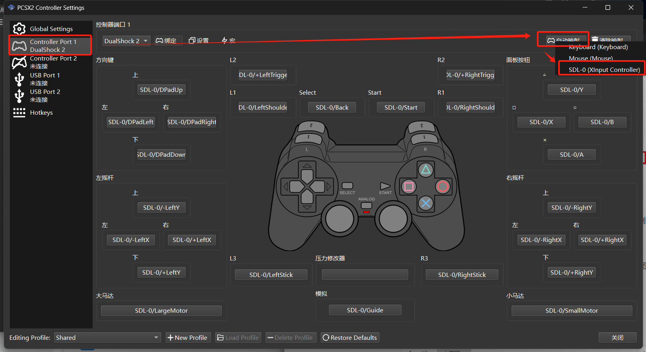The image size is (646, 352).
Task: Rebind the SDL-0/DPadDown binding
Action: [x=161, y=154]
